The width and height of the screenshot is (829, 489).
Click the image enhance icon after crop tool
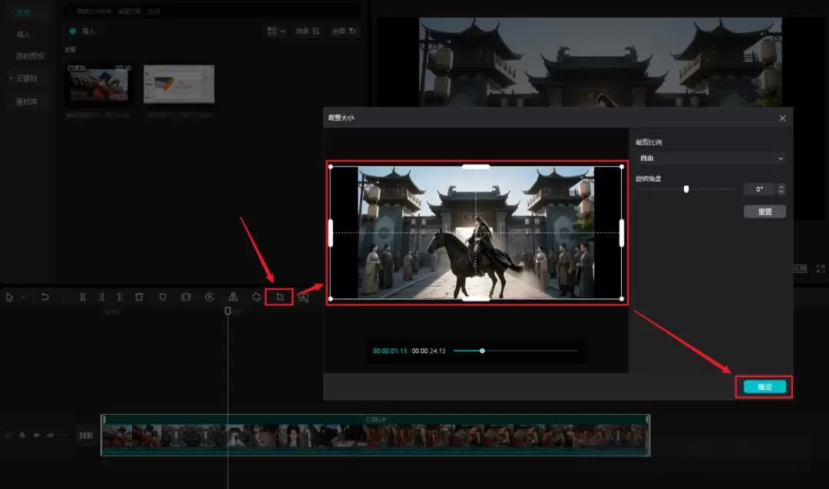pos(303,298)
